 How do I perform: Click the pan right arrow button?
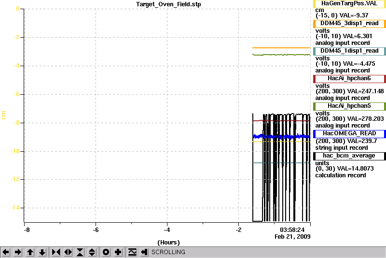[18, 252]
